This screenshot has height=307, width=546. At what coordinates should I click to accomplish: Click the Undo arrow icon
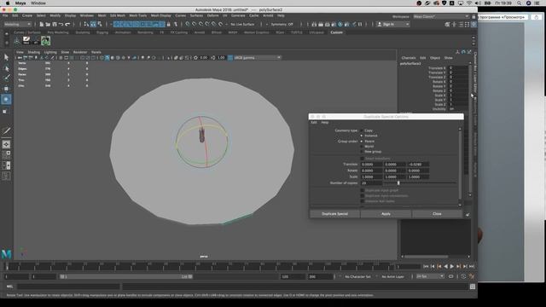pos(61,25)
